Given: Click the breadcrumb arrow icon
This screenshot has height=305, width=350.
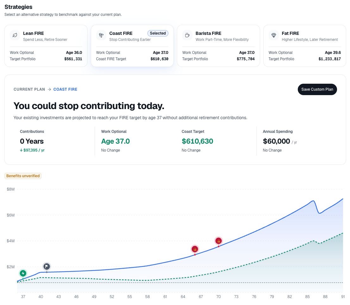Looking at the screenshot, I should coord(49,89).
